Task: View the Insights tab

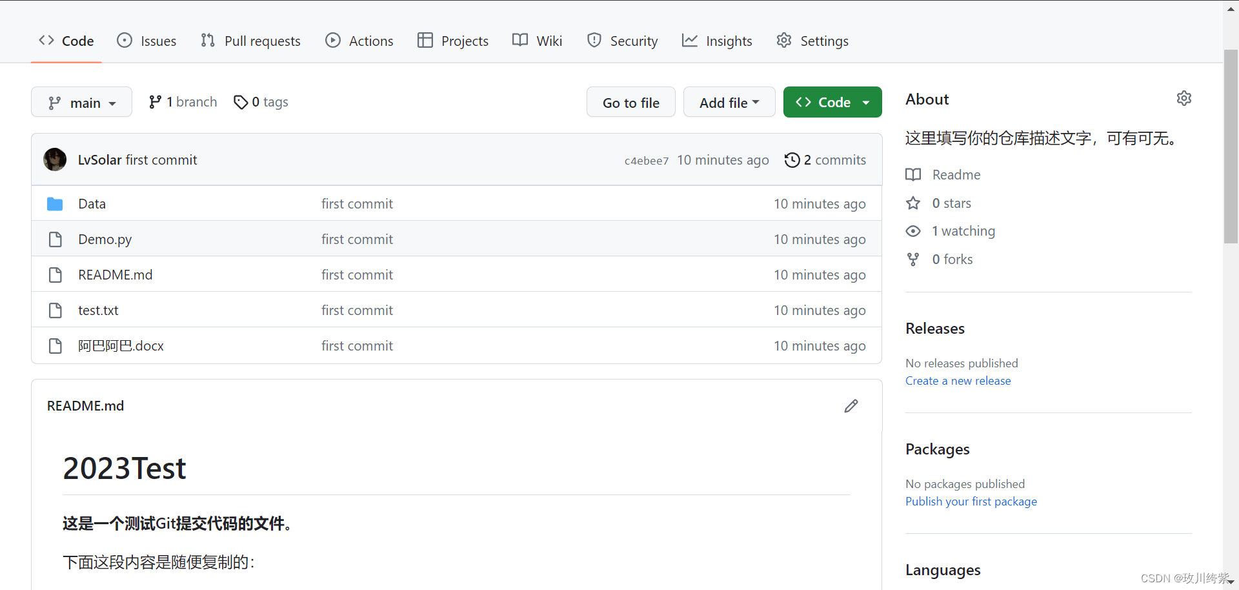Action: tap(717, 41)
